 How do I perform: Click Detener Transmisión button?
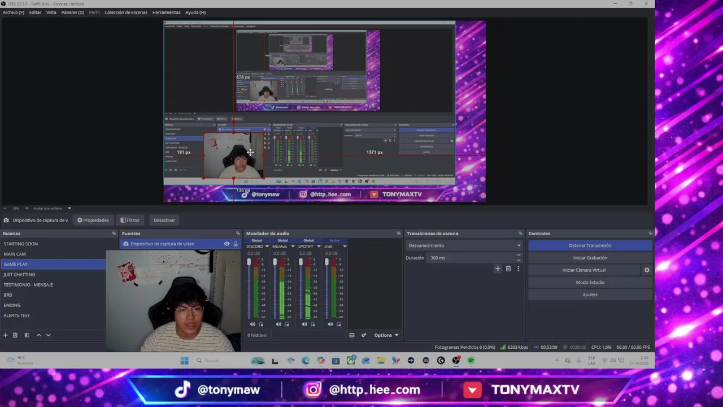coord(590,246)
